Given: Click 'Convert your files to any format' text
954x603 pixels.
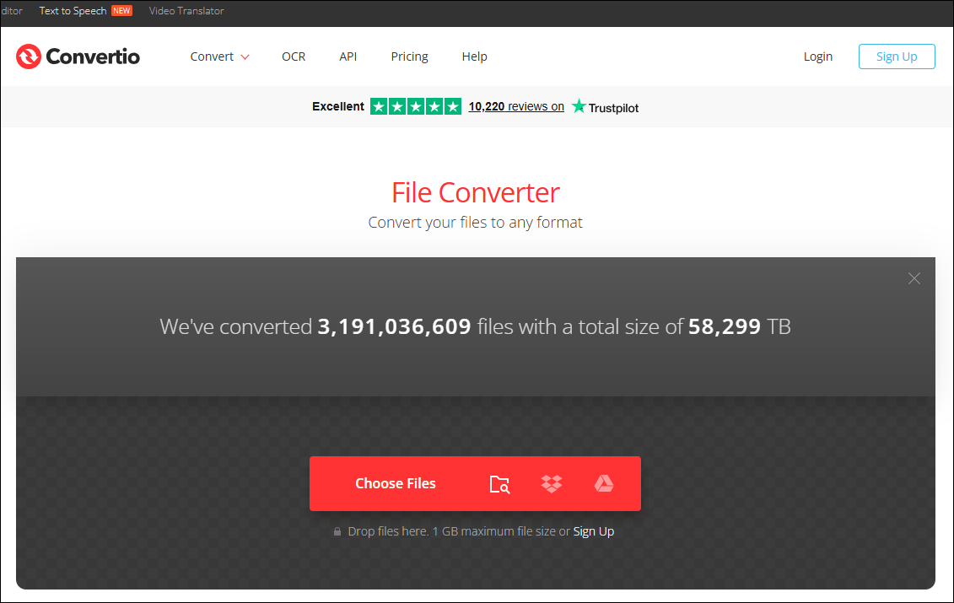Looking at the screenshot, I should 475,223.
